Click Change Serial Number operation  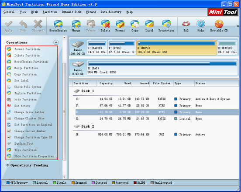tap(30, 131)
